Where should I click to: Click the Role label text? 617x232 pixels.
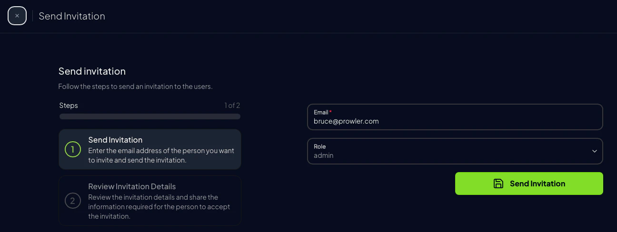(x=320, y=146)
